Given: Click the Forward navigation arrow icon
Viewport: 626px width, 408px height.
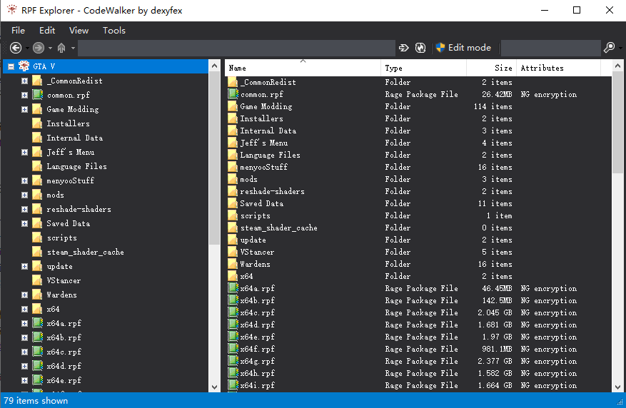Looking at the screenshot, I should coord(39,48).
